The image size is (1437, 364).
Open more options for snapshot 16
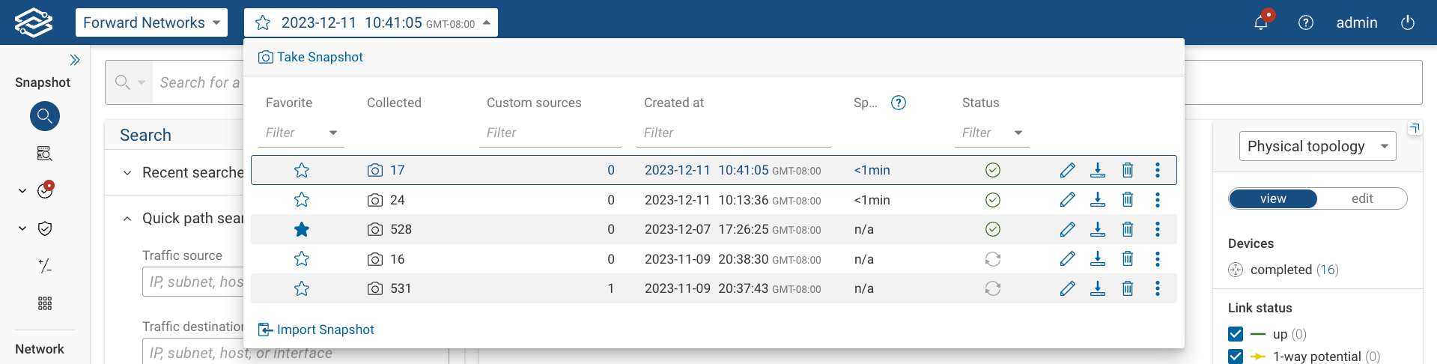click(1158, 259)
